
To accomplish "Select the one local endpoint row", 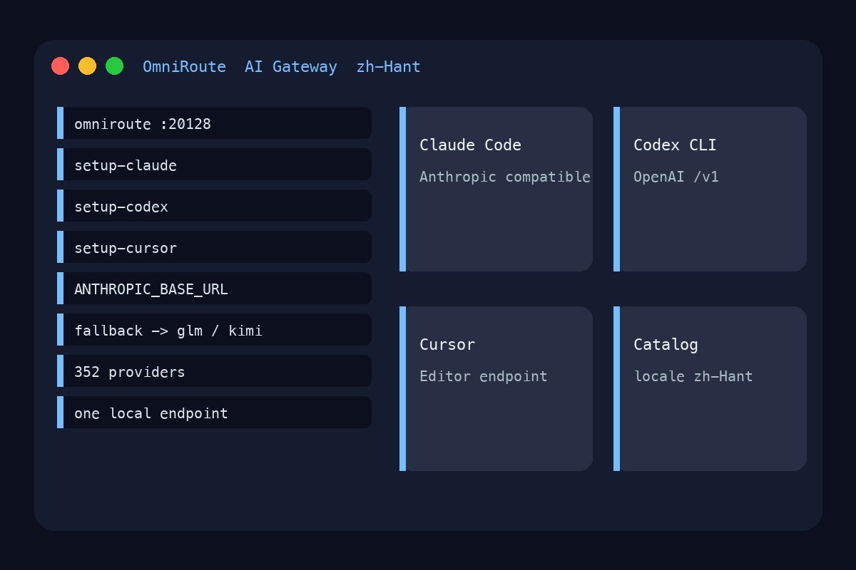I will tap(214, 412).
